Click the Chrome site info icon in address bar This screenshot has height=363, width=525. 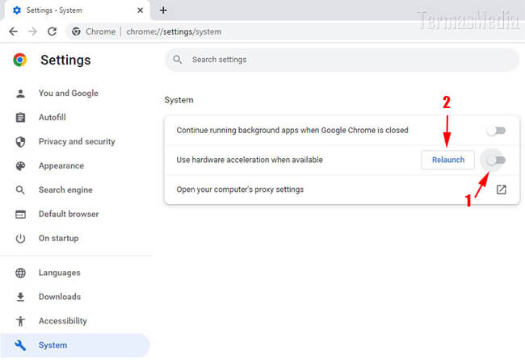[77, 31]
